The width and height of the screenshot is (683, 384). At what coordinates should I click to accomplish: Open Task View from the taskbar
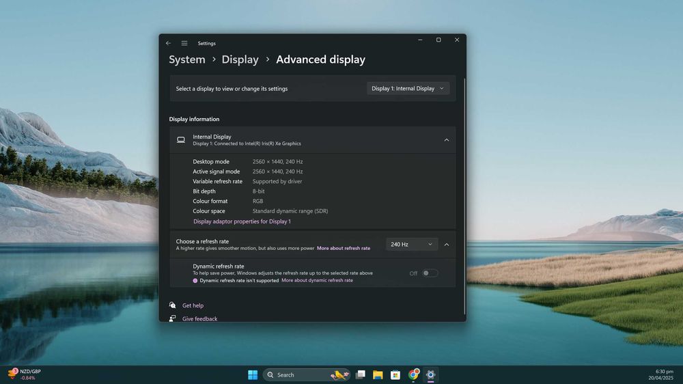pyautogui.click(x=361, y=375)
